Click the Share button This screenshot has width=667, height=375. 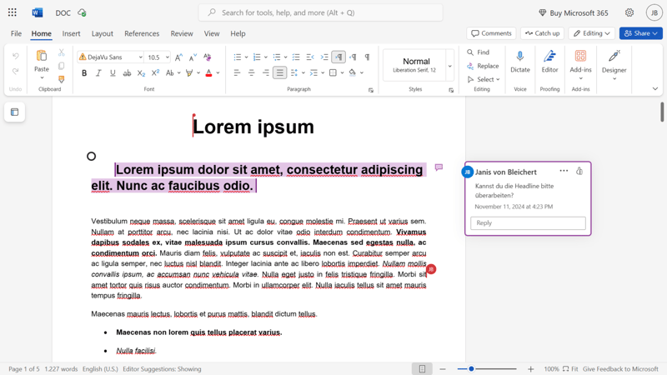point(640,33)
